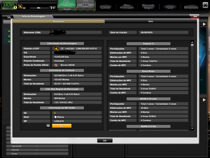Click the Outpost 31 section header

[148, 44]
